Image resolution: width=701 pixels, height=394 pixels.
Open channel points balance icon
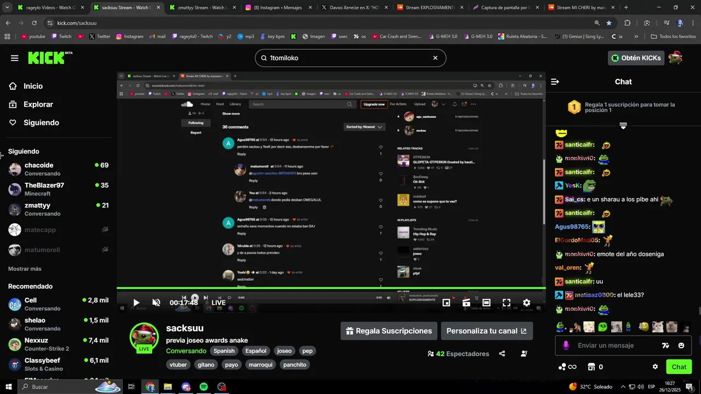point(567,367)
